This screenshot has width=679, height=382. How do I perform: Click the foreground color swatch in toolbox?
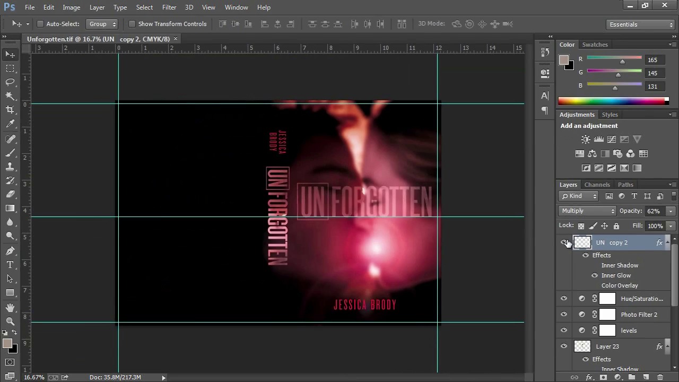(7, 344)
